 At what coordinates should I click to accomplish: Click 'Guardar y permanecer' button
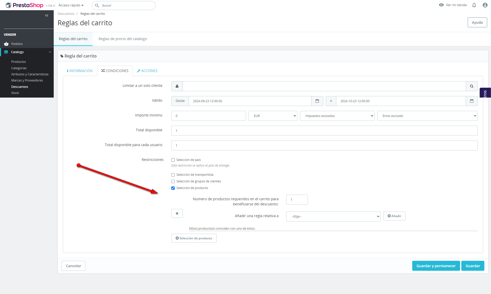[436, 266]
